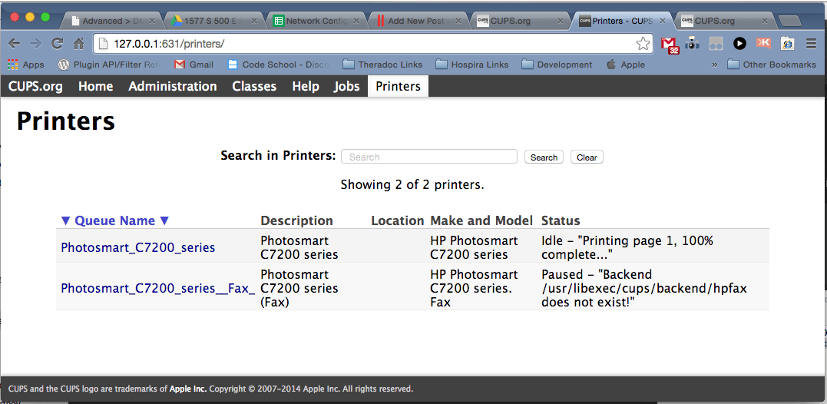
Task: Click the Apple Inc. text in the footer
Action: tap(188, 389)
